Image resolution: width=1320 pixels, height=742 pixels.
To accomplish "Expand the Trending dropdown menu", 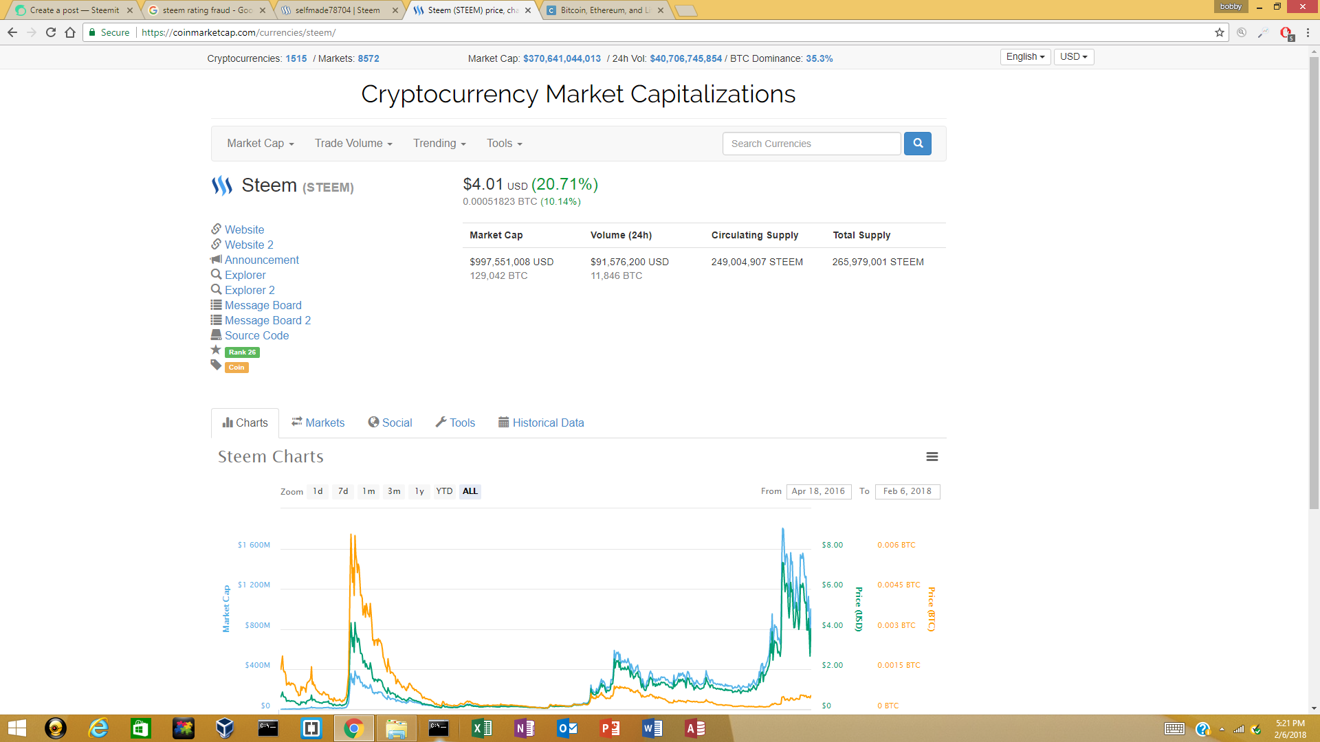I will [x=439, y=144].
